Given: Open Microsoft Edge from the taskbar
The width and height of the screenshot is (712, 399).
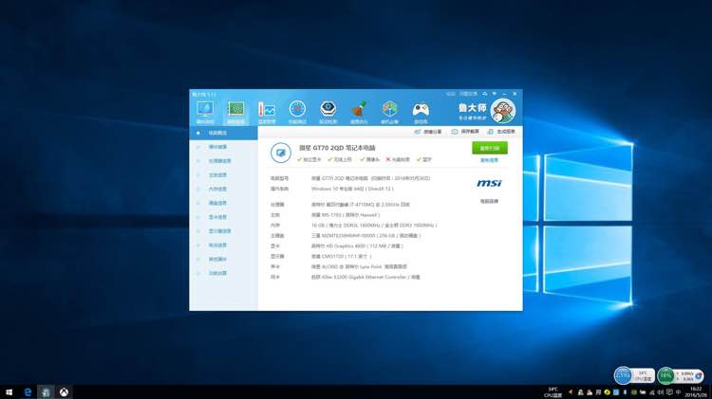Looking at the screenshot, I should click(28, 392).
